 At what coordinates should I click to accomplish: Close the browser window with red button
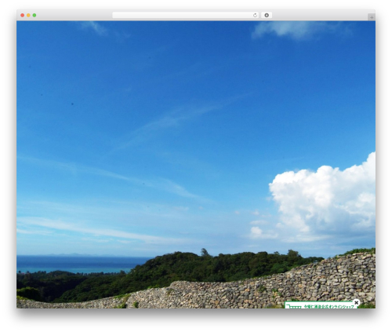click(x=23, y=15)
